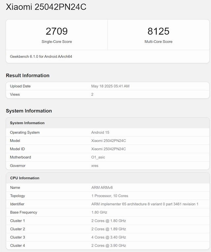Select the Android 15 operating system value
The width and height of the screenshot is (211, 252).
pyautogui.click(x=100, y=132)
